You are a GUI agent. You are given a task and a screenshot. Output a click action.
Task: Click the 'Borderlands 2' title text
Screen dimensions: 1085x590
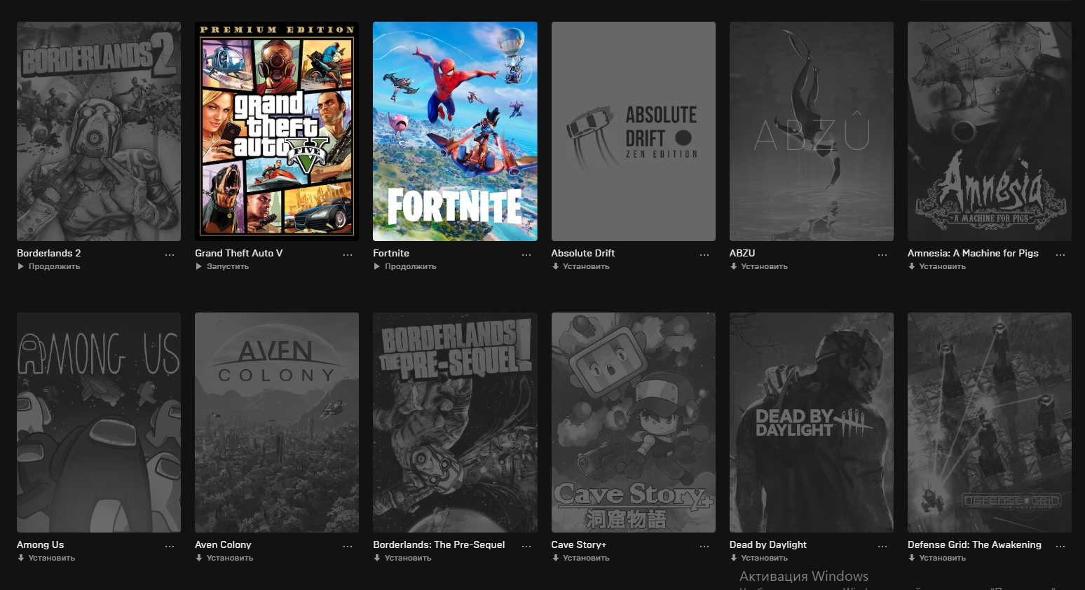(49, 253)
